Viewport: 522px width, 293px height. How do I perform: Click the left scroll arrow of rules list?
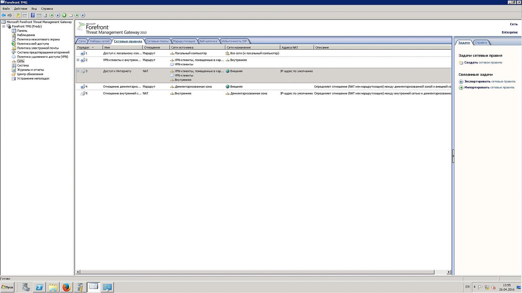click(78, 272)
